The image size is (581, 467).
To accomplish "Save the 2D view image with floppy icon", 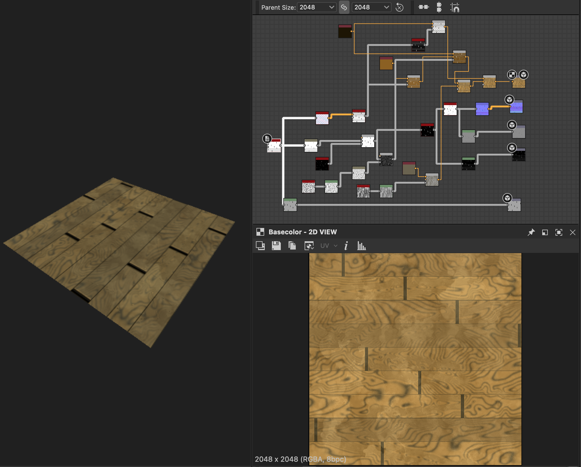I will point(276,246).
